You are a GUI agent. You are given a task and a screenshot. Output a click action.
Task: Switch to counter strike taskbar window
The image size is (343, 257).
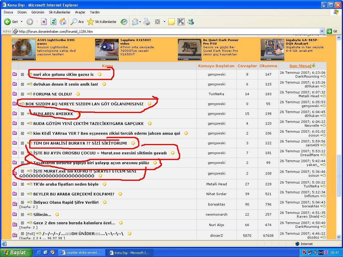82,253
